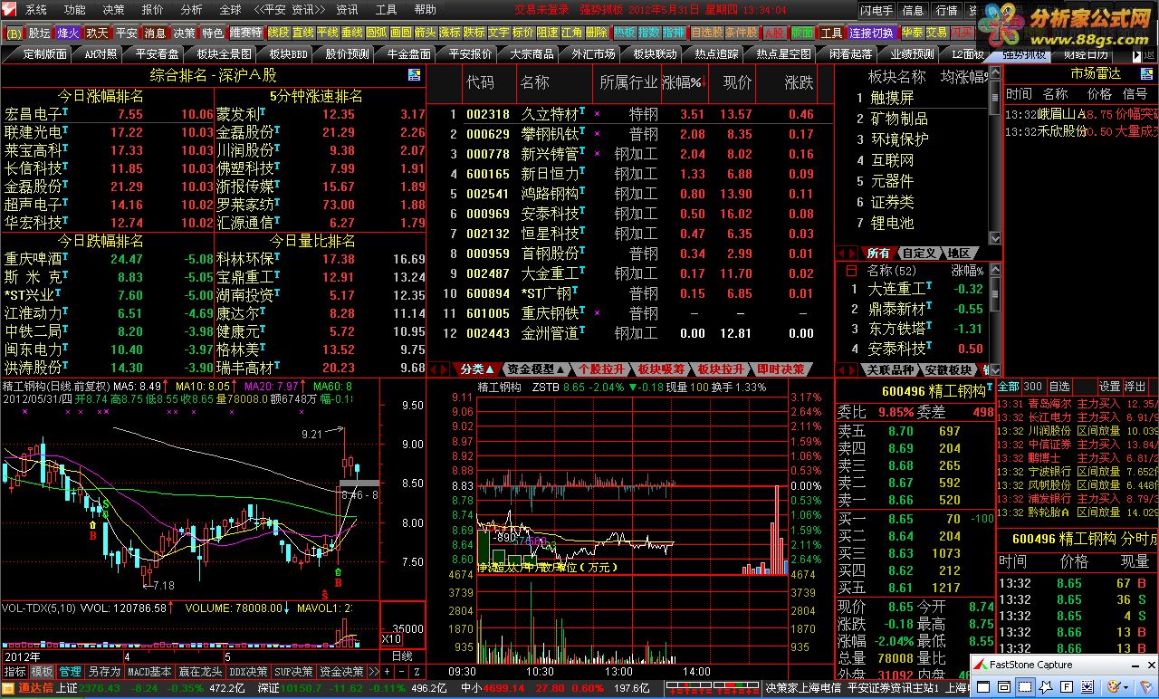Select the 箭头 arrow drawing tool

pos(425,32)
